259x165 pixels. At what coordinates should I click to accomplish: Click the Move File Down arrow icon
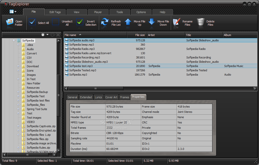152,22
